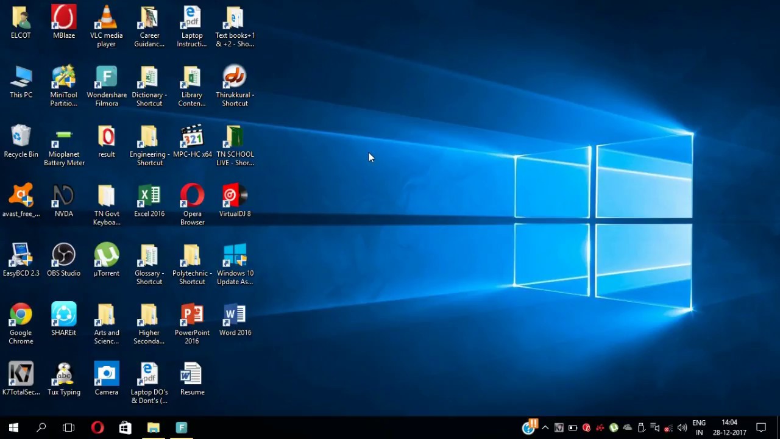Select Polytechnic shortcut folder
The width and height of the screenshot is (780, 439).
click(192, 265)
